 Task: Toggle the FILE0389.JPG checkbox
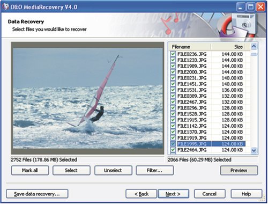[173, 96]
